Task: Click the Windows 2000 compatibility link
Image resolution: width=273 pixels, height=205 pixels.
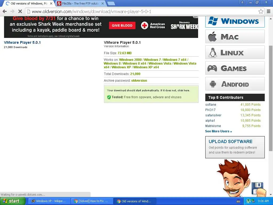Action: click(130, 60)
